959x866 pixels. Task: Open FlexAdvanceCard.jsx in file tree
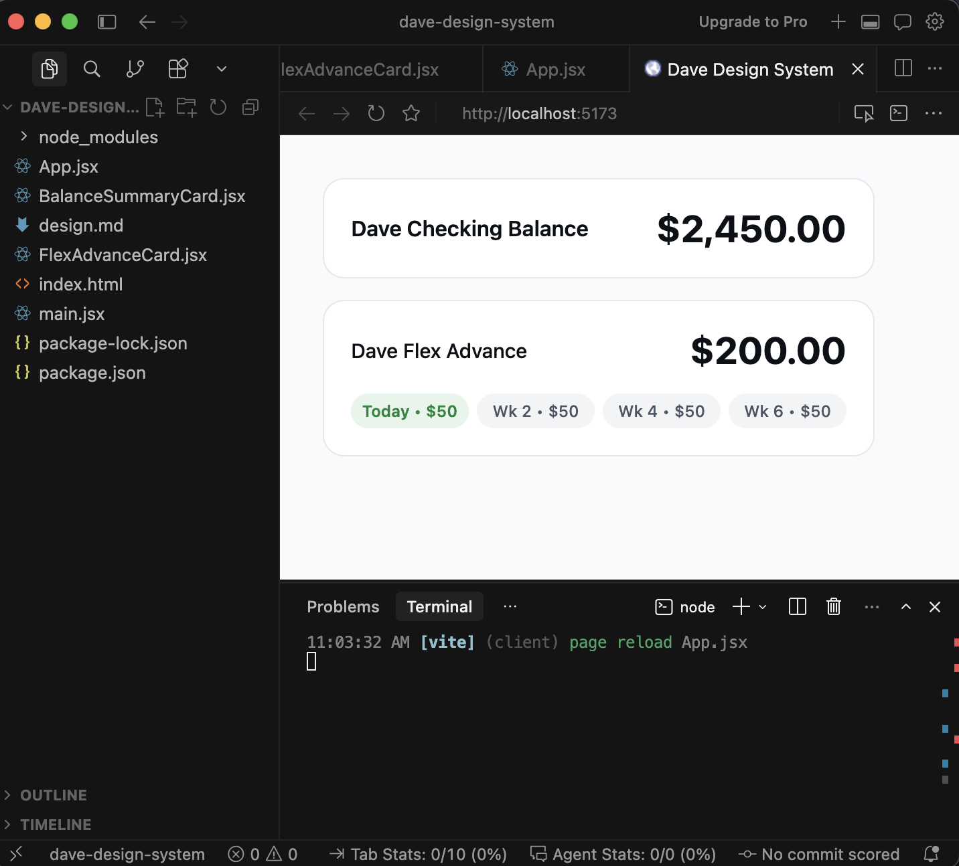(139, 255)
